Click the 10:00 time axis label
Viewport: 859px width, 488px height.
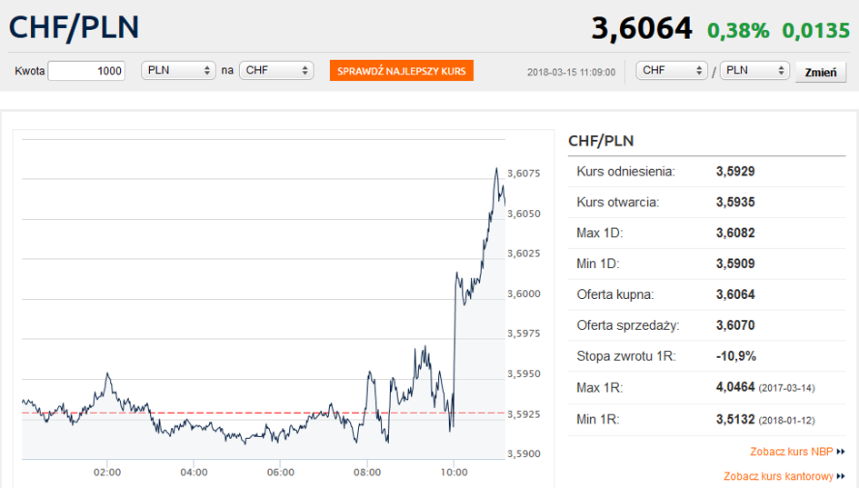point(454,473)
